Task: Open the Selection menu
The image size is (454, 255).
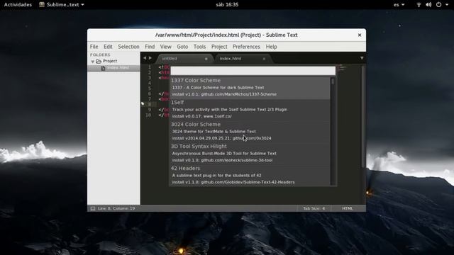Action: tap(128, 47)
